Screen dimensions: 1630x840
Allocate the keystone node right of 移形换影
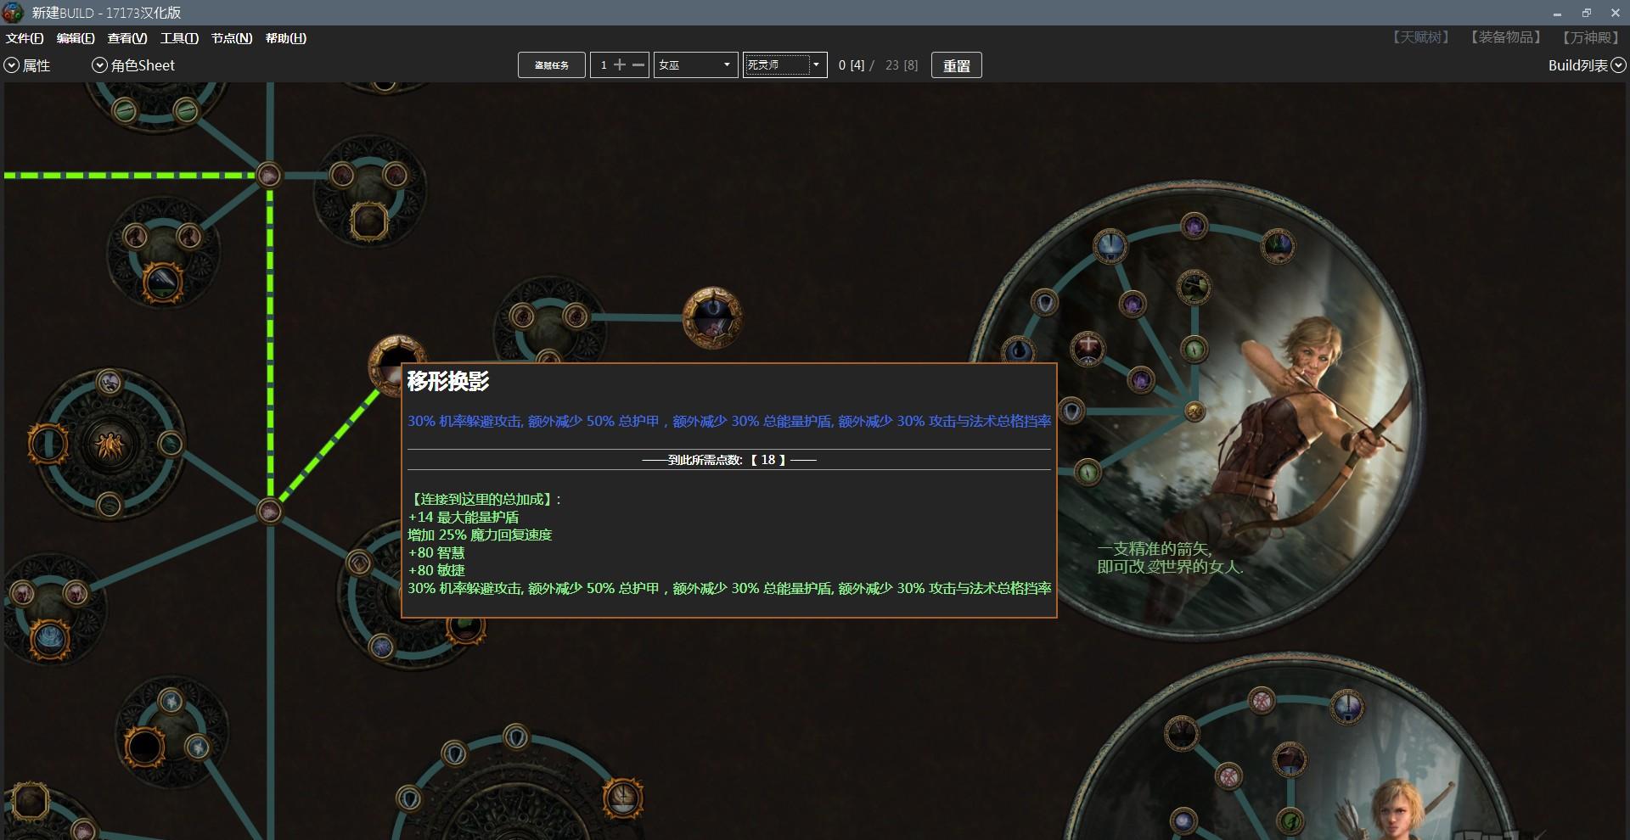point(712,317)
